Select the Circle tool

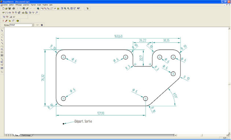tap(2, 49)
